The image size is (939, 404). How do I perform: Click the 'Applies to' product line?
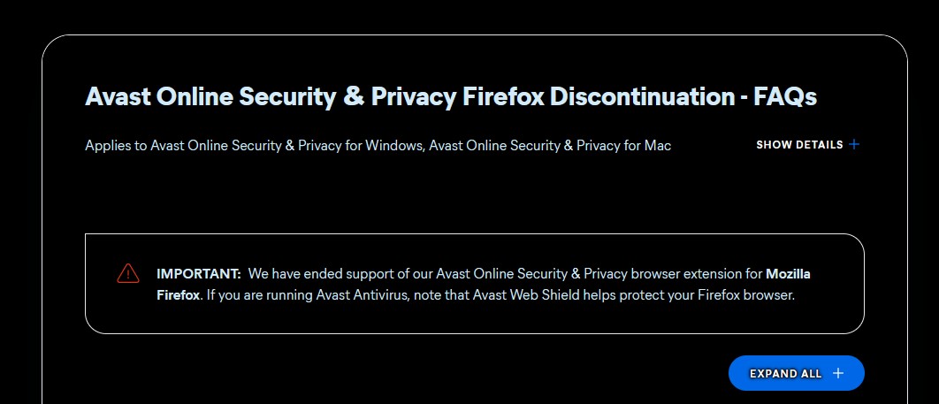click(378, 145)
